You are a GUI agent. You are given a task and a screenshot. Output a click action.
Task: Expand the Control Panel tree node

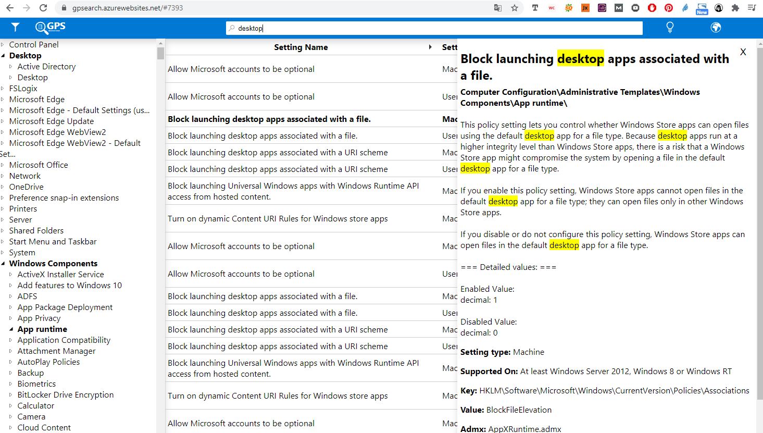[3, 45]
